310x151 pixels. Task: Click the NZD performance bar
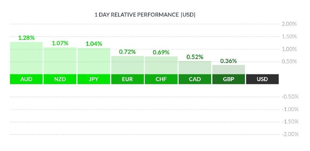tap(60, 61)
